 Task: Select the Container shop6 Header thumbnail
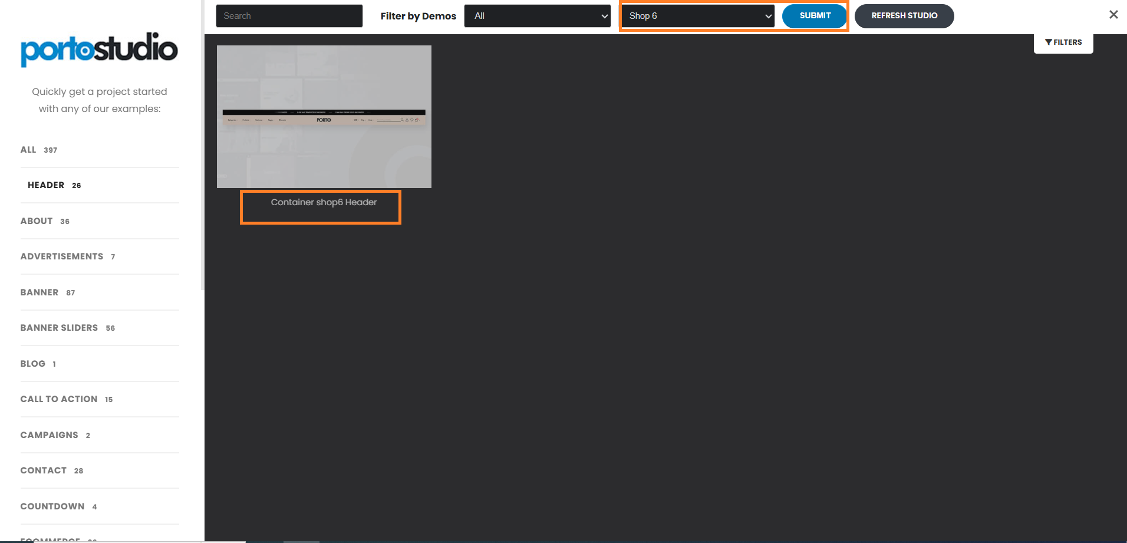pos(324,117)
